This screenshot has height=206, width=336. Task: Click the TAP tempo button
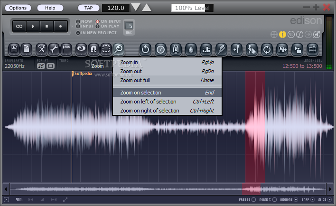coord(88,8)
